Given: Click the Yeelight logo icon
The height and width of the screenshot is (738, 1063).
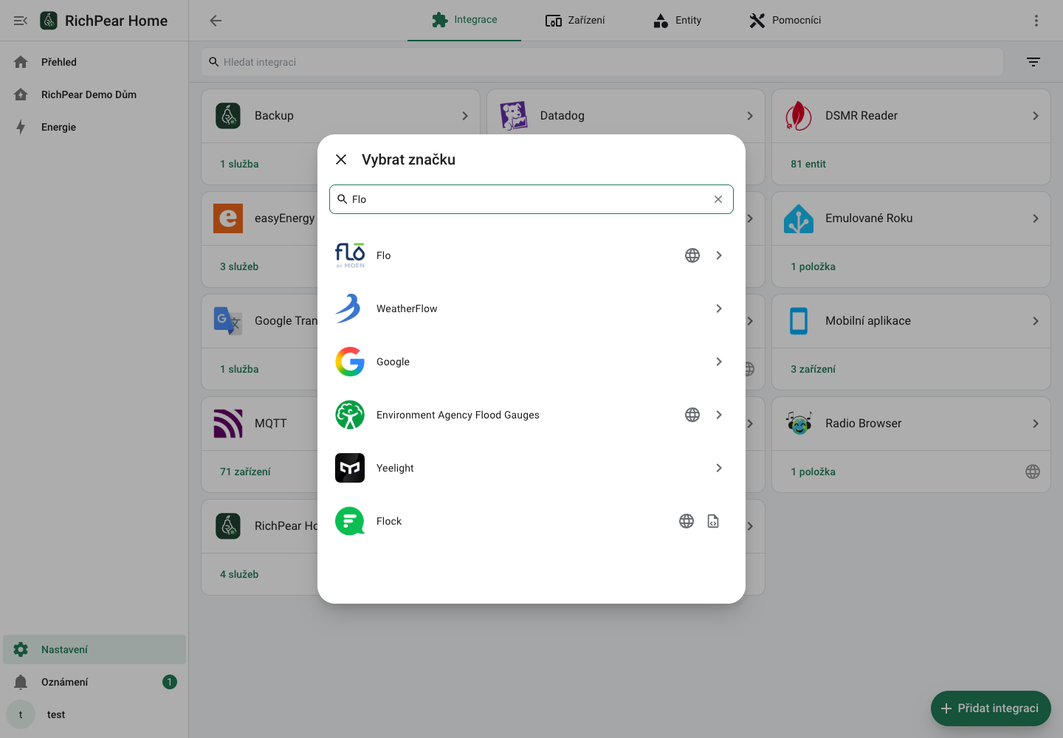Looking at the screenshot, I should click(350, 468).
